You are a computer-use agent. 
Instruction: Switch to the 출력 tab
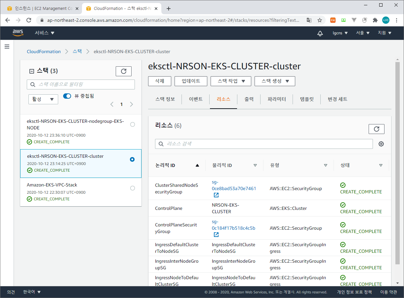(x=249, y=99)
